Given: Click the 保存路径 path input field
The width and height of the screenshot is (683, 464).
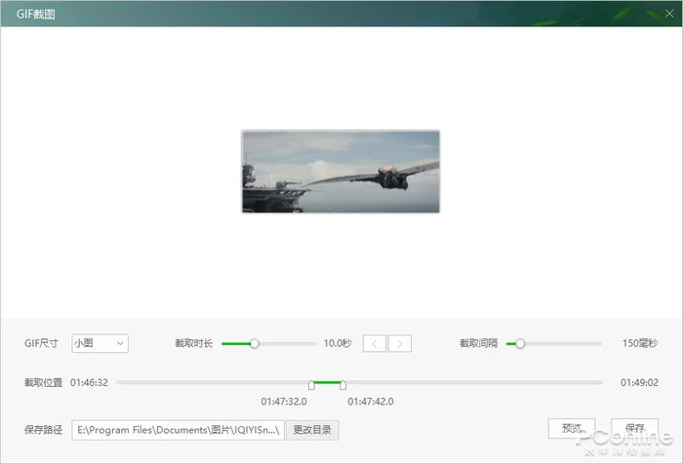Looking at the screenshot, I should click(x=178, y=430).
